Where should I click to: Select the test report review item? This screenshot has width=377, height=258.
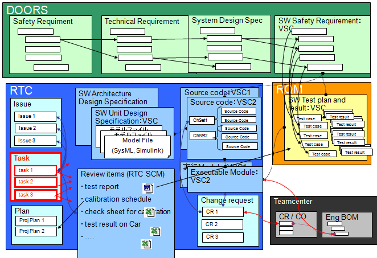tap(100, 187)
